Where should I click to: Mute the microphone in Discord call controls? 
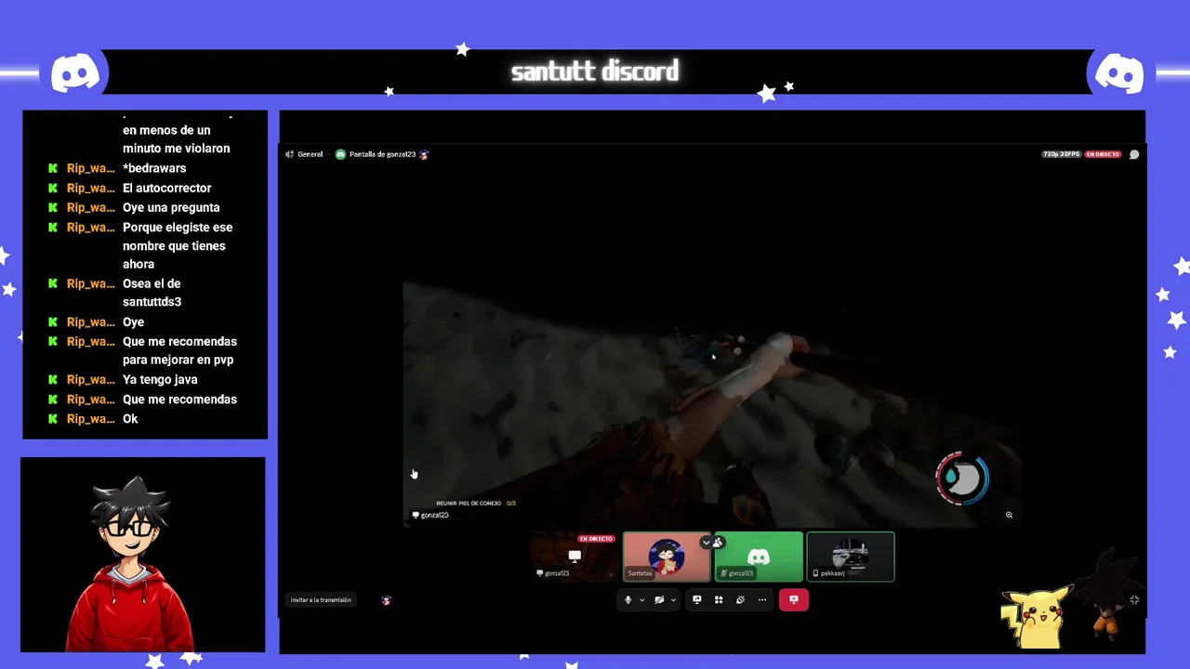tap(628, 600)
